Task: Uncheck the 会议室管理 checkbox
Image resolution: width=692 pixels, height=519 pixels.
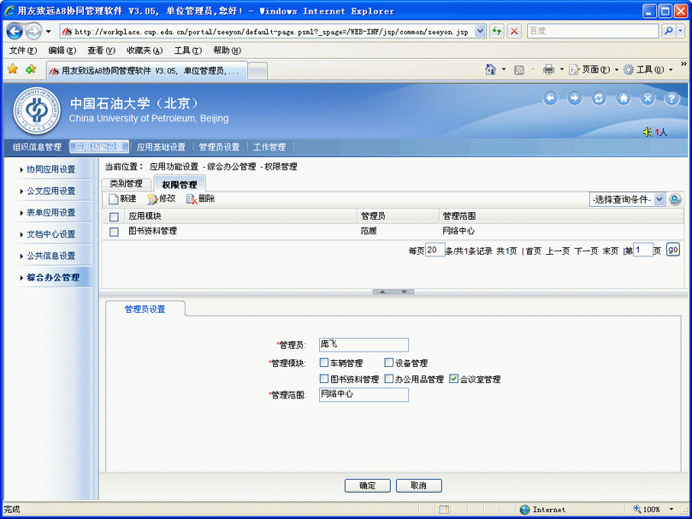Action: pos(454,379)
